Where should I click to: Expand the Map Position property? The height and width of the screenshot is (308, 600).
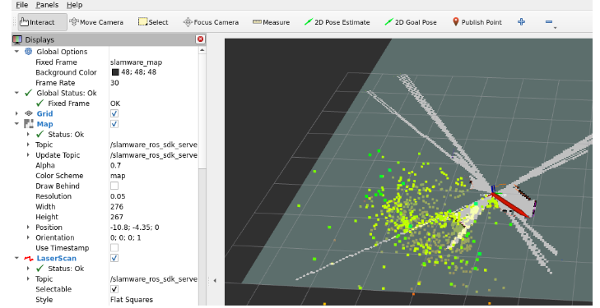28,227
